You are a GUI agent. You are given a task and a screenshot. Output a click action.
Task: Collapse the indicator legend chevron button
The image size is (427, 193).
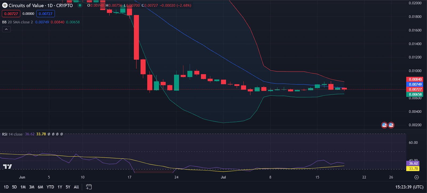click(6, 29)
